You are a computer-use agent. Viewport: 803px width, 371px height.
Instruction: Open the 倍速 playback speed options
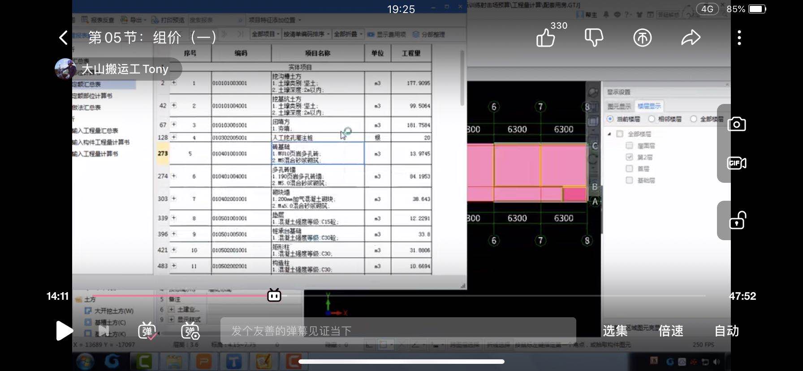pos(671,331)
